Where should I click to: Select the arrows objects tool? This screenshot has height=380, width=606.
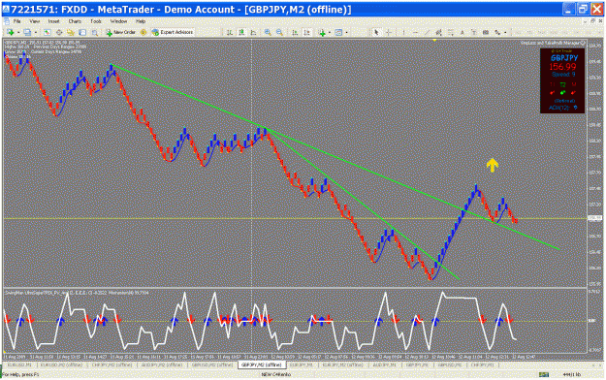[497, 32]
